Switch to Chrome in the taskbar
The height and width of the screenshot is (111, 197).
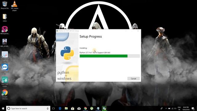coord(85,108)
